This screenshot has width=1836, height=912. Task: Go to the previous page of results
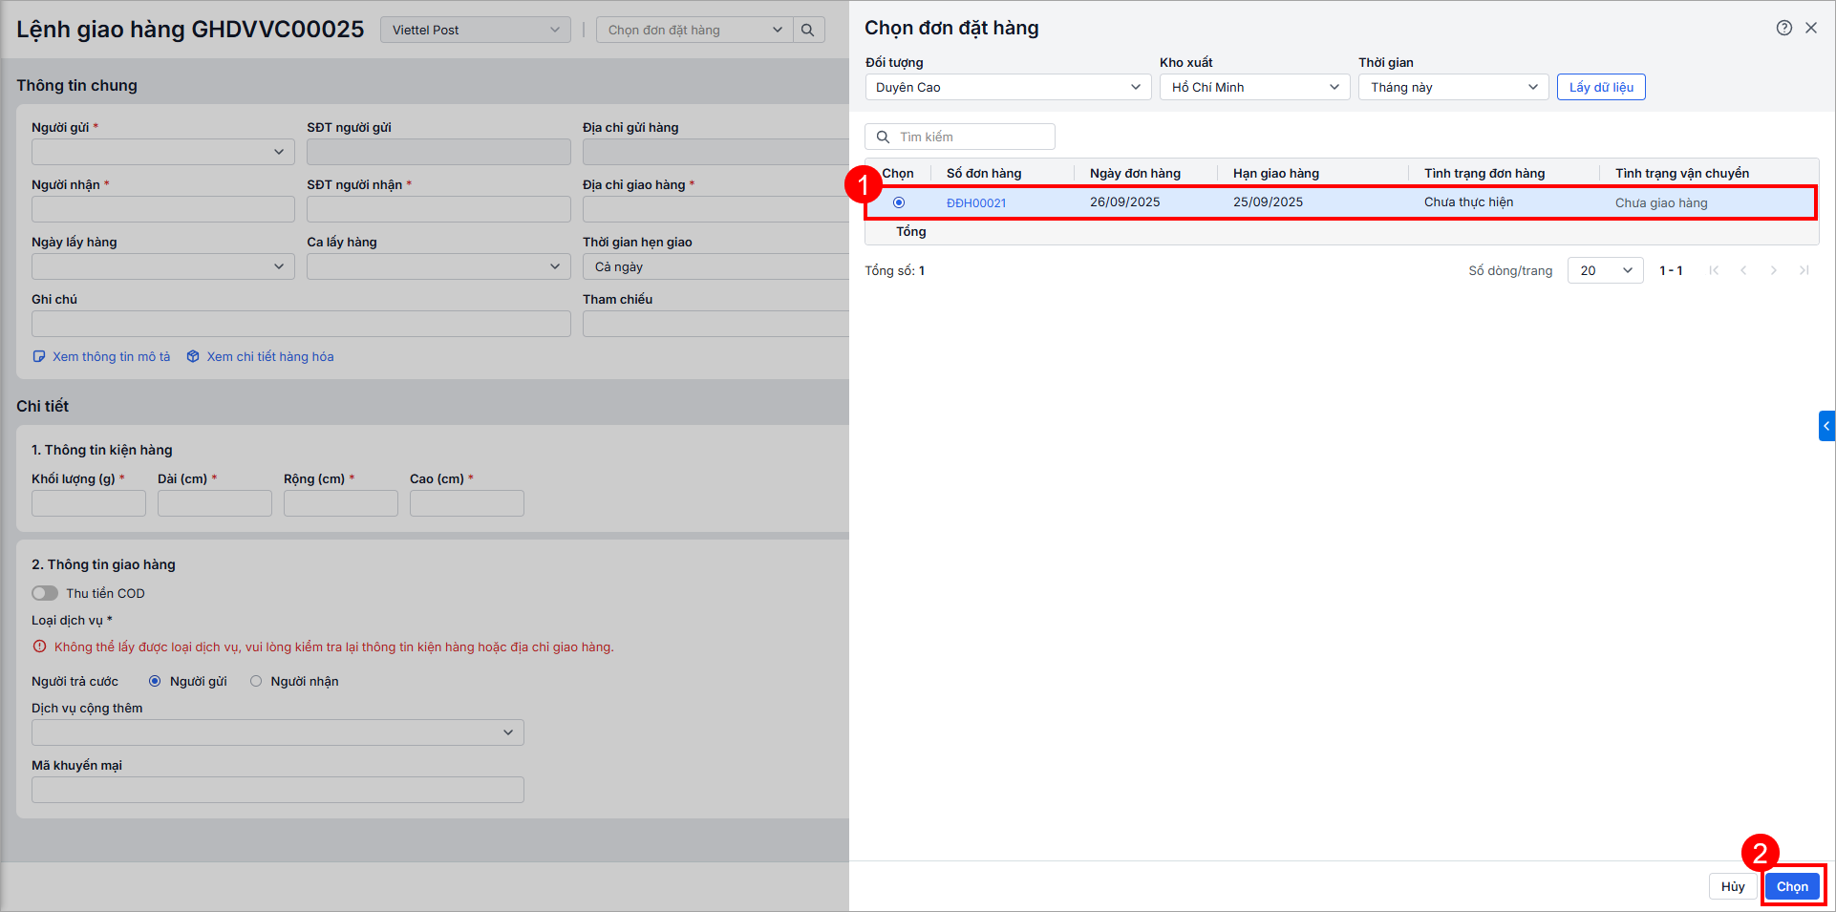pos(1743,270)
